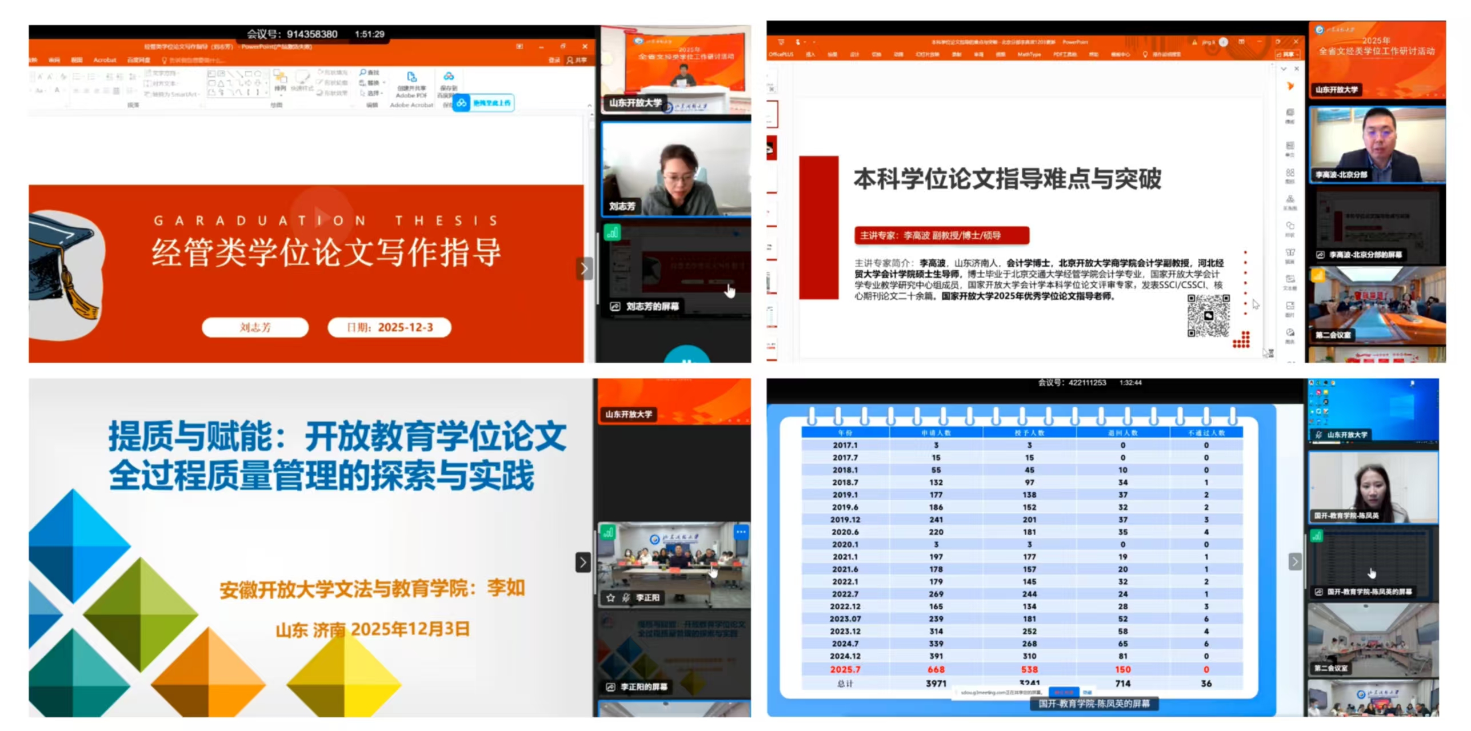Click OfficePLUS side pane orange arrow logo

tap(1290, 86)
